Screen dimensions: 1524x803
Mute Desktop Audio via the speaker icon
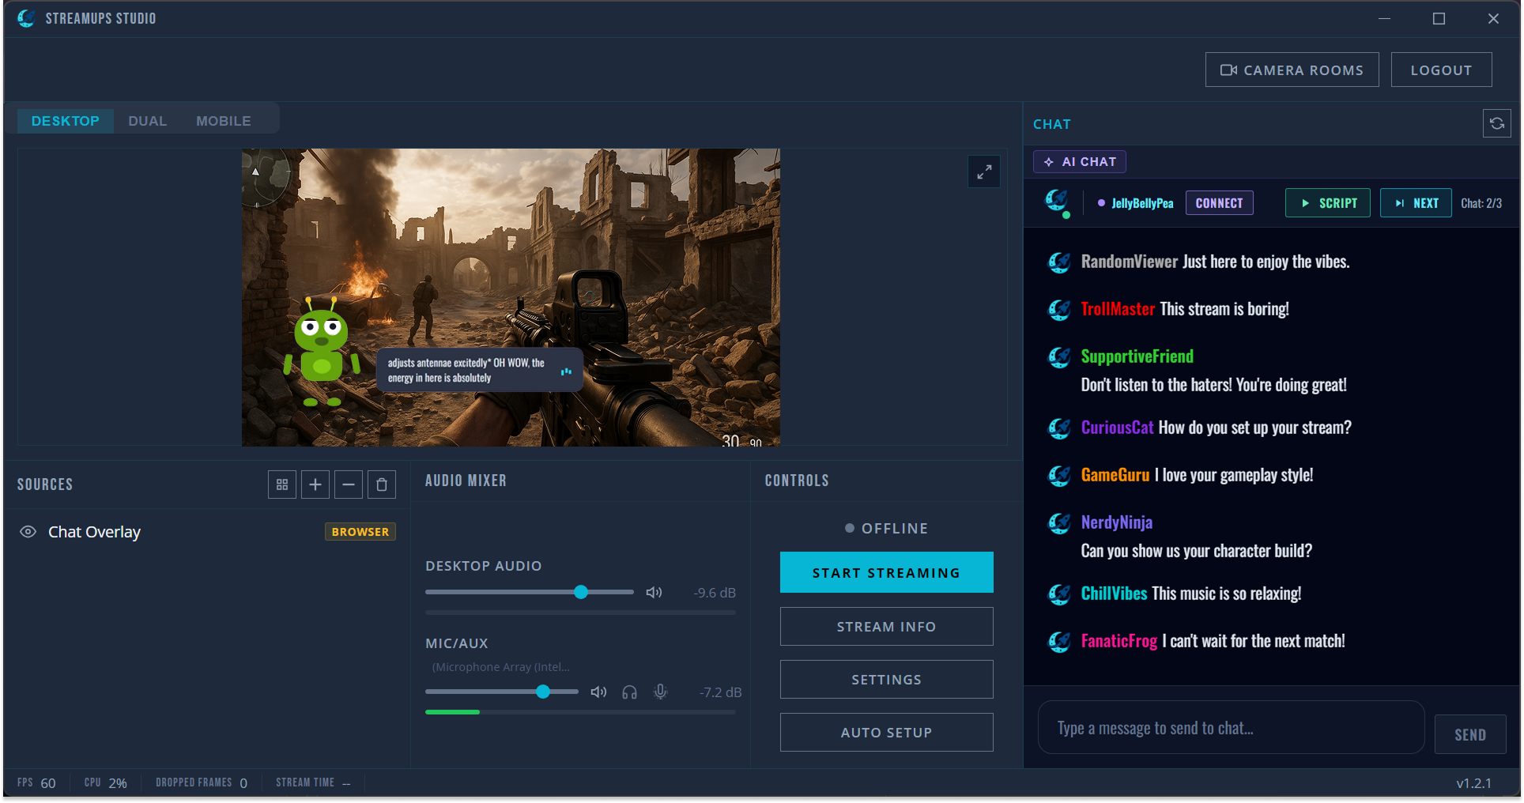(654, 591)
